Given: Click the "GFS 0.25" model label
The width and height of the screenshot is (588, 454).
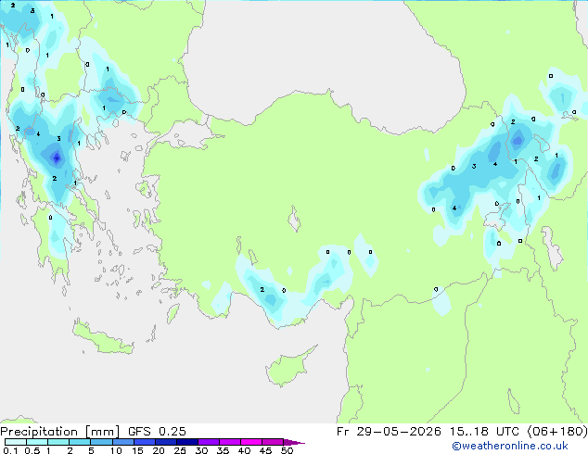Looking at the screenshot, I should click(157, 431).
